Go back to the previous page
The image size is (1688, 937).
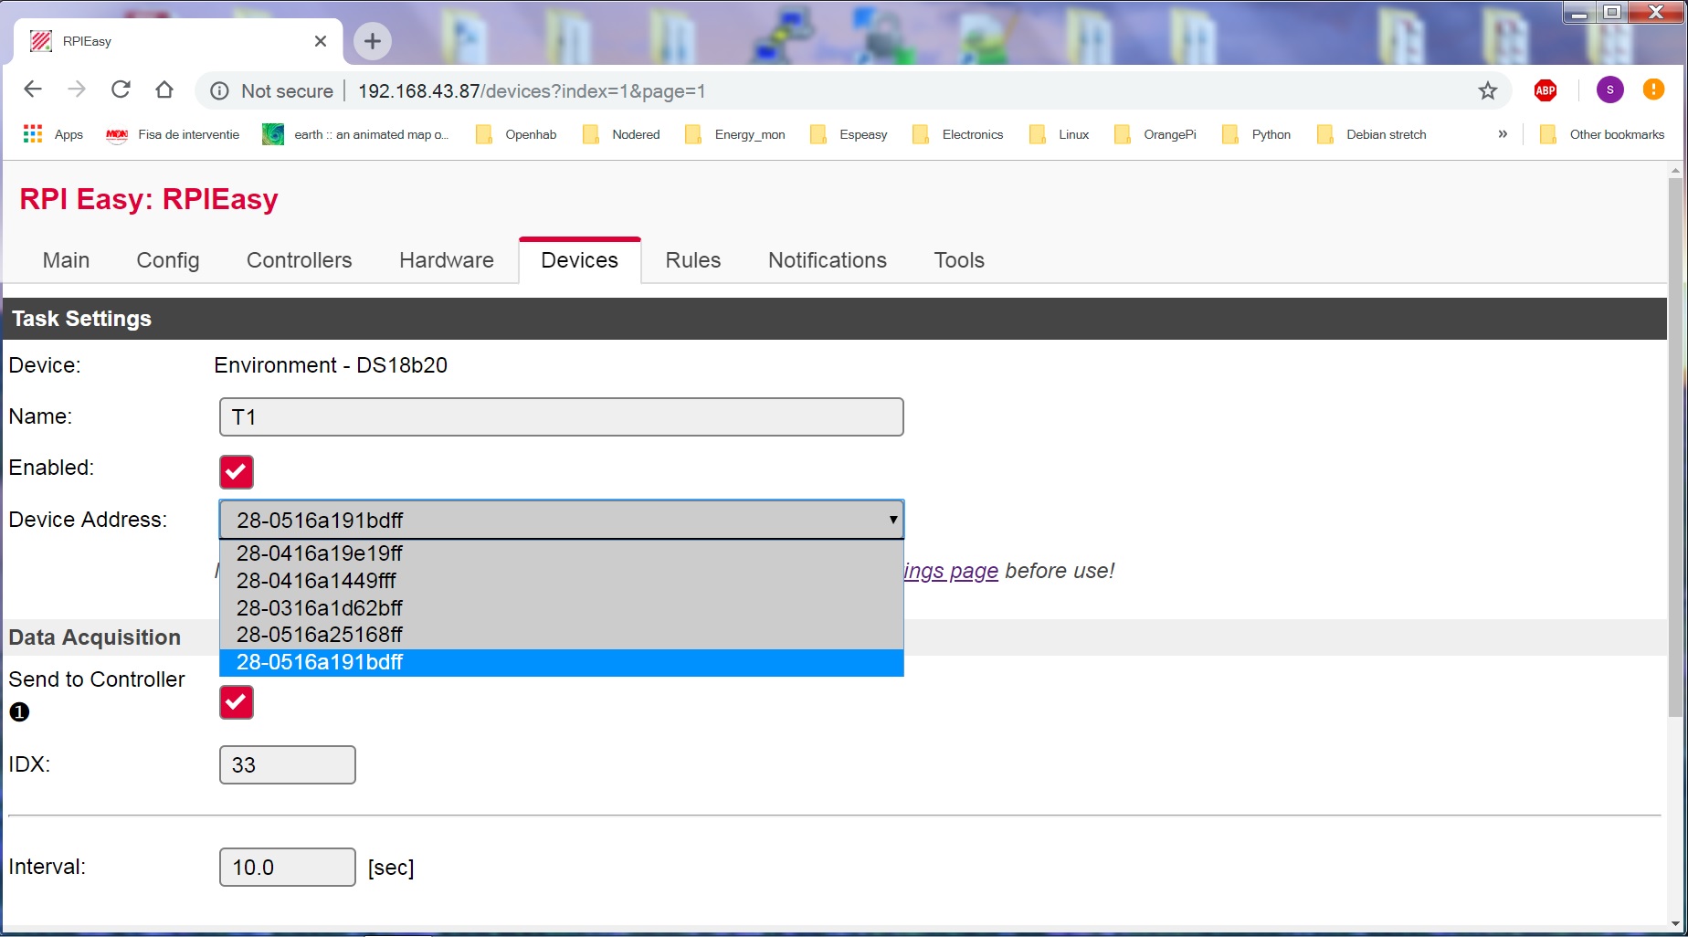tap(33, 89)
